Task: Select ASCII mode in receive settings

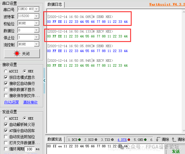Action: point(6,71)
